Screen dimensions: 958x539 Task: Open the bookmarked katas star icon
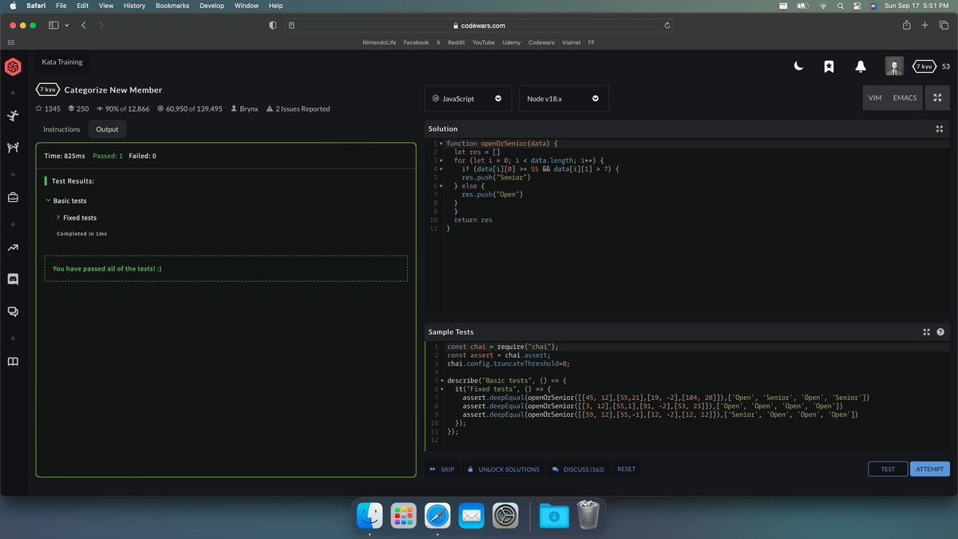829,67
